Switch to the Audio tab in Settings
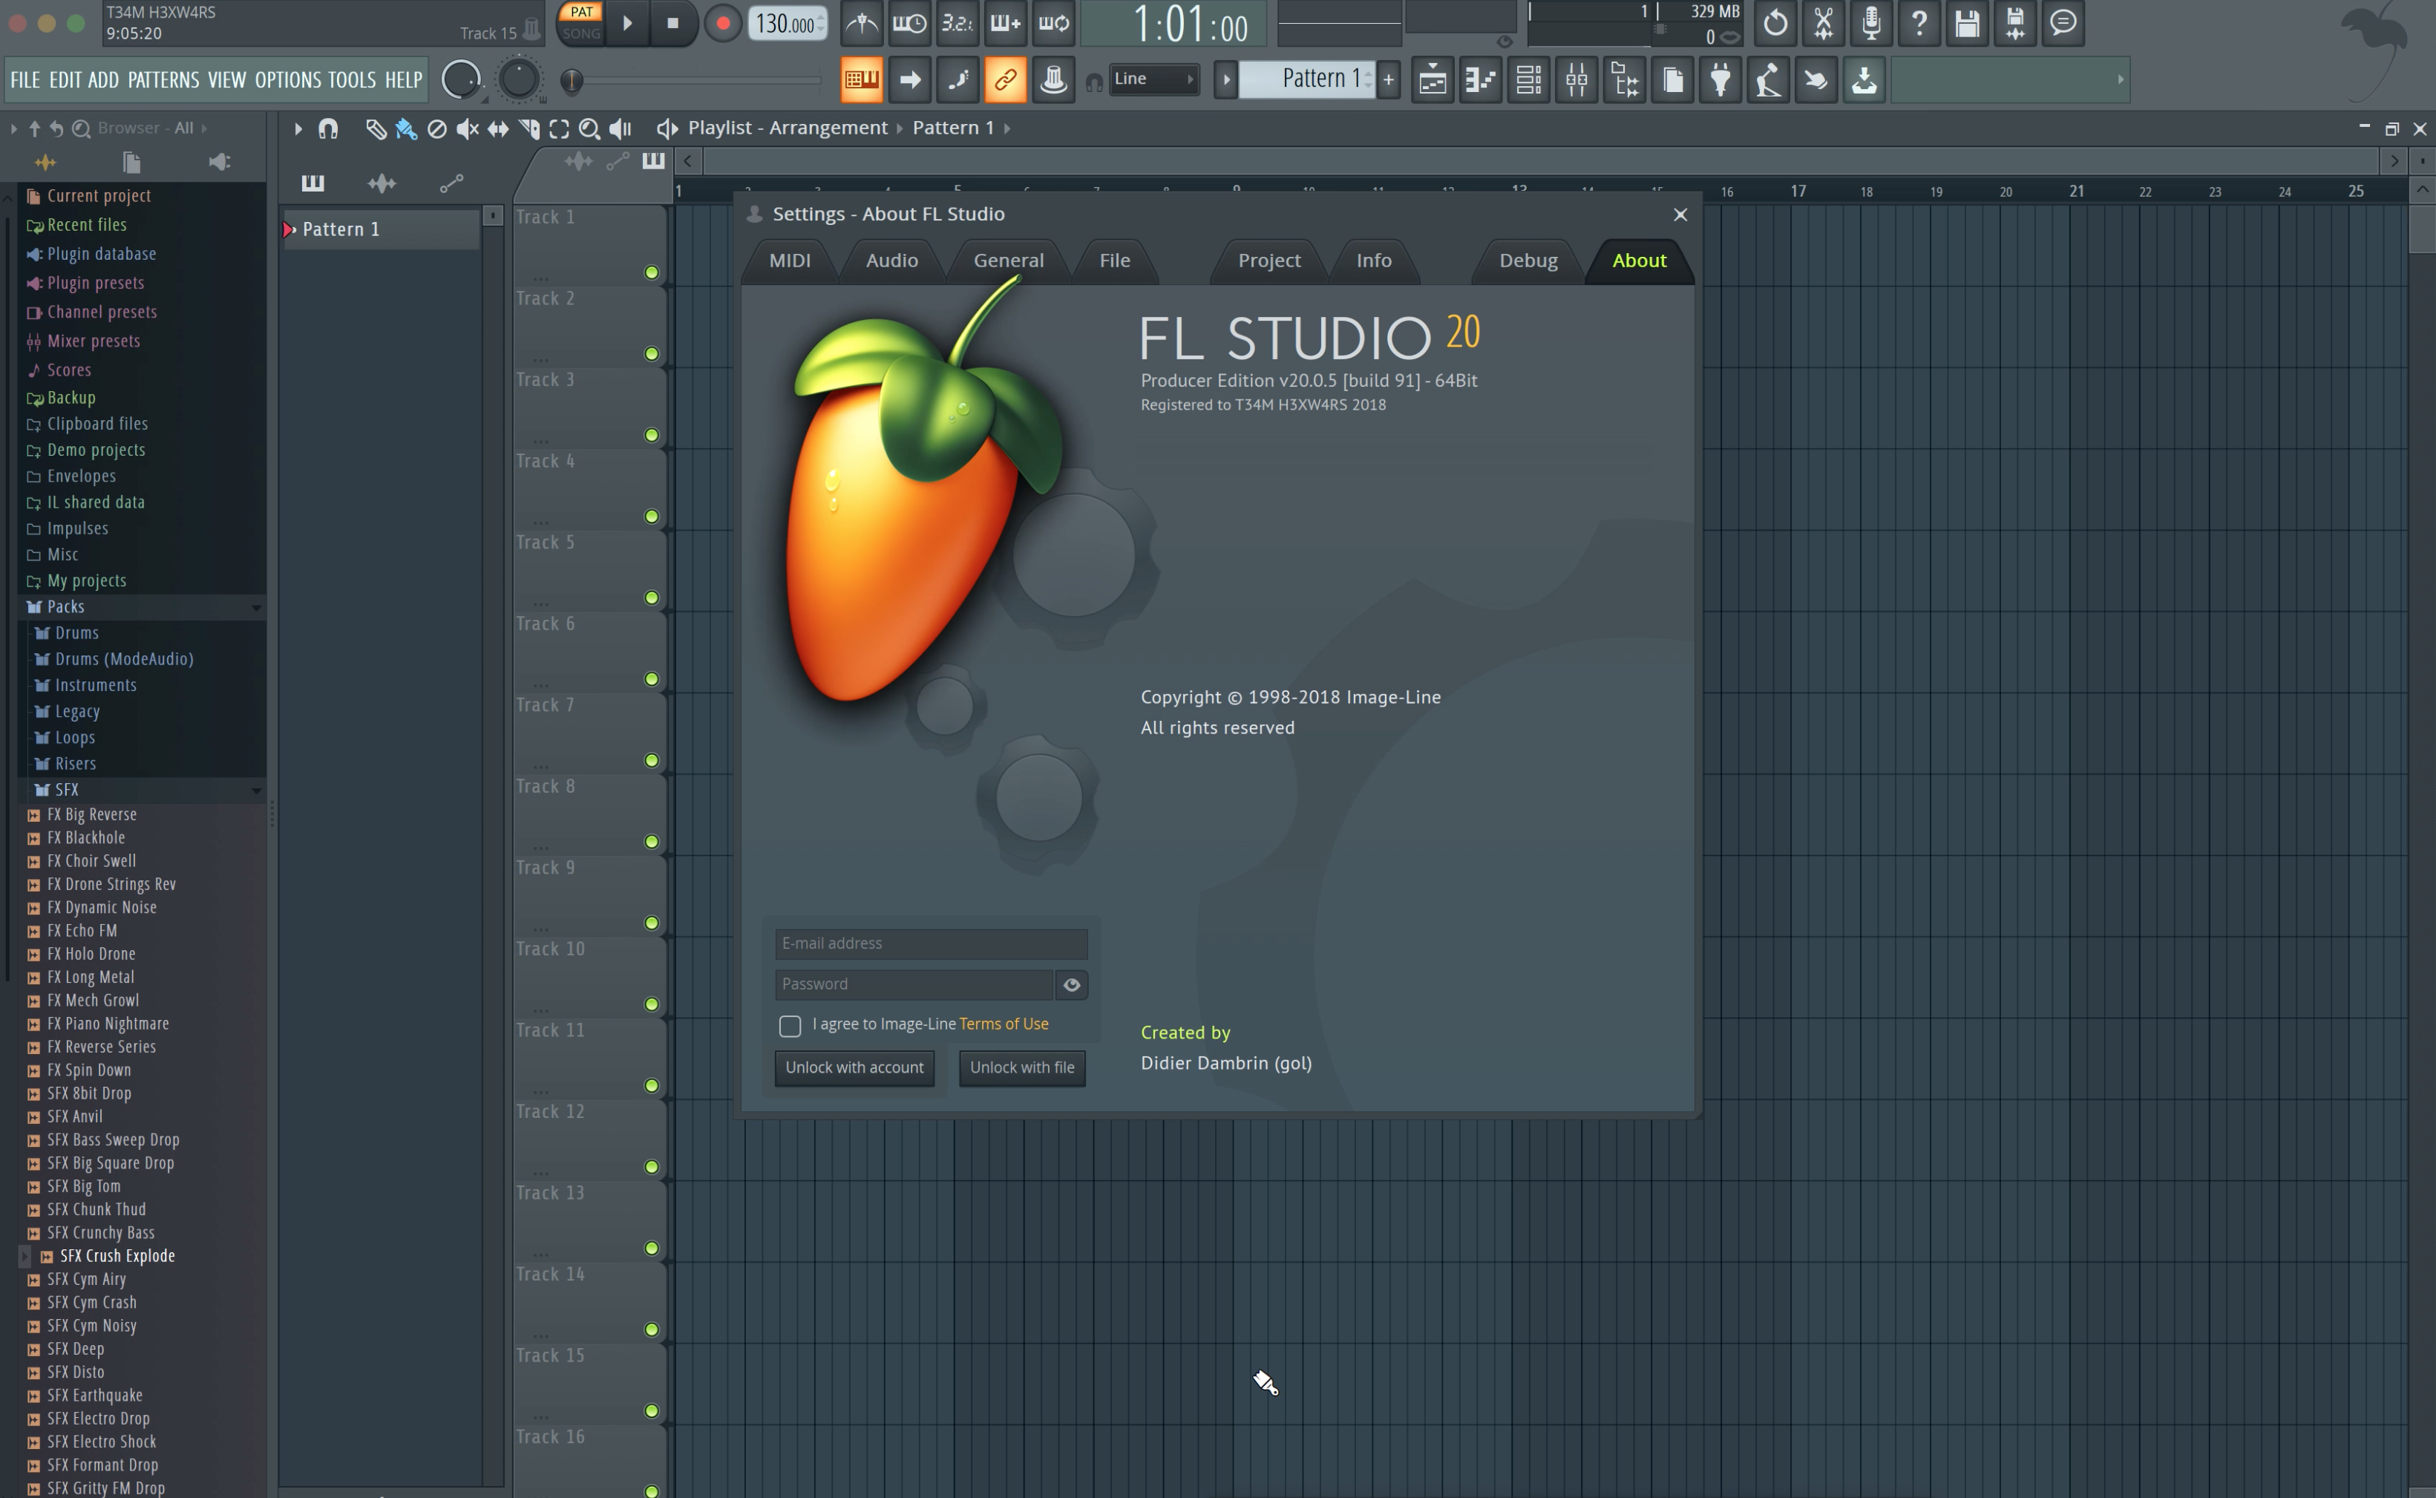Screen dimensions: 2436x1498 893,259
